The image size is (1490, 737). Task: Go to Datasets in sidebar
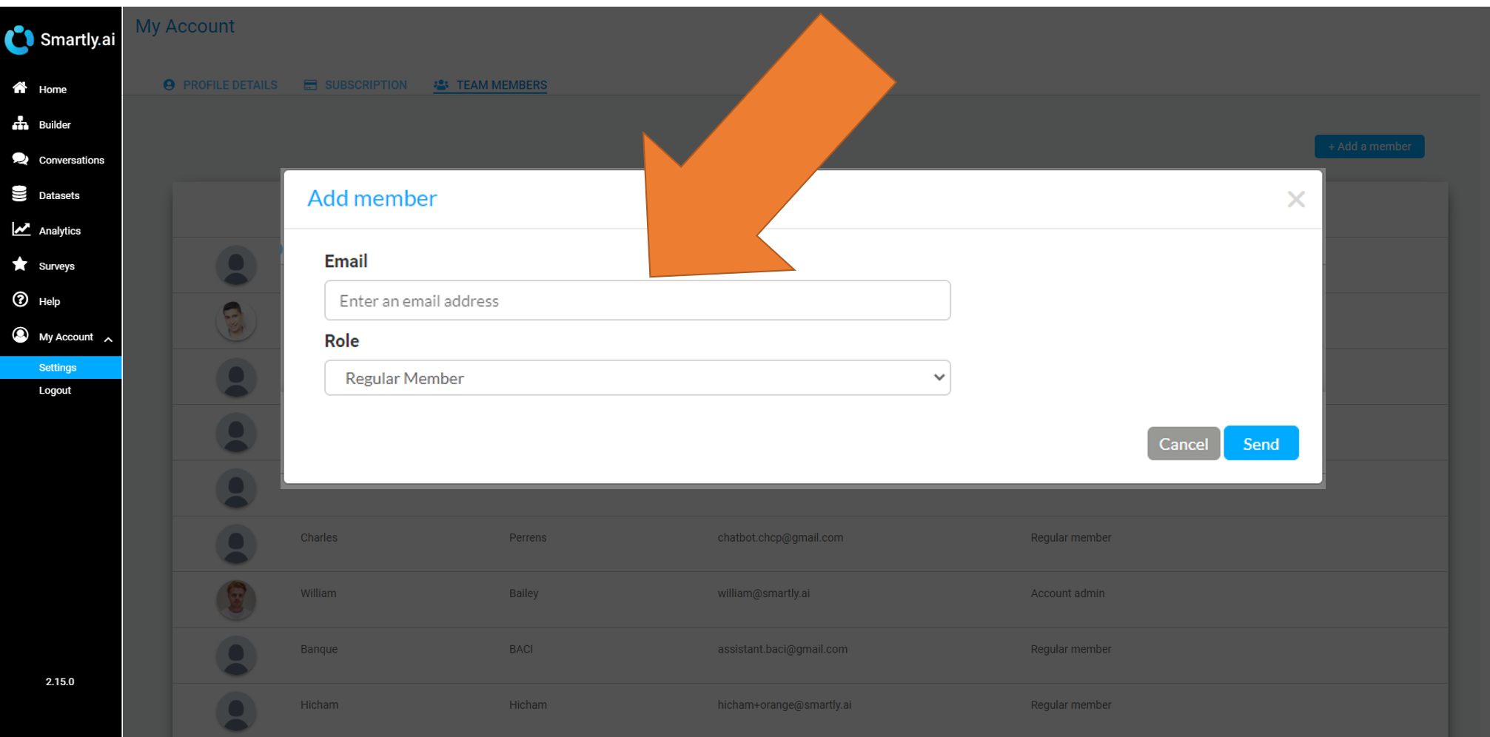click(61, 195)
